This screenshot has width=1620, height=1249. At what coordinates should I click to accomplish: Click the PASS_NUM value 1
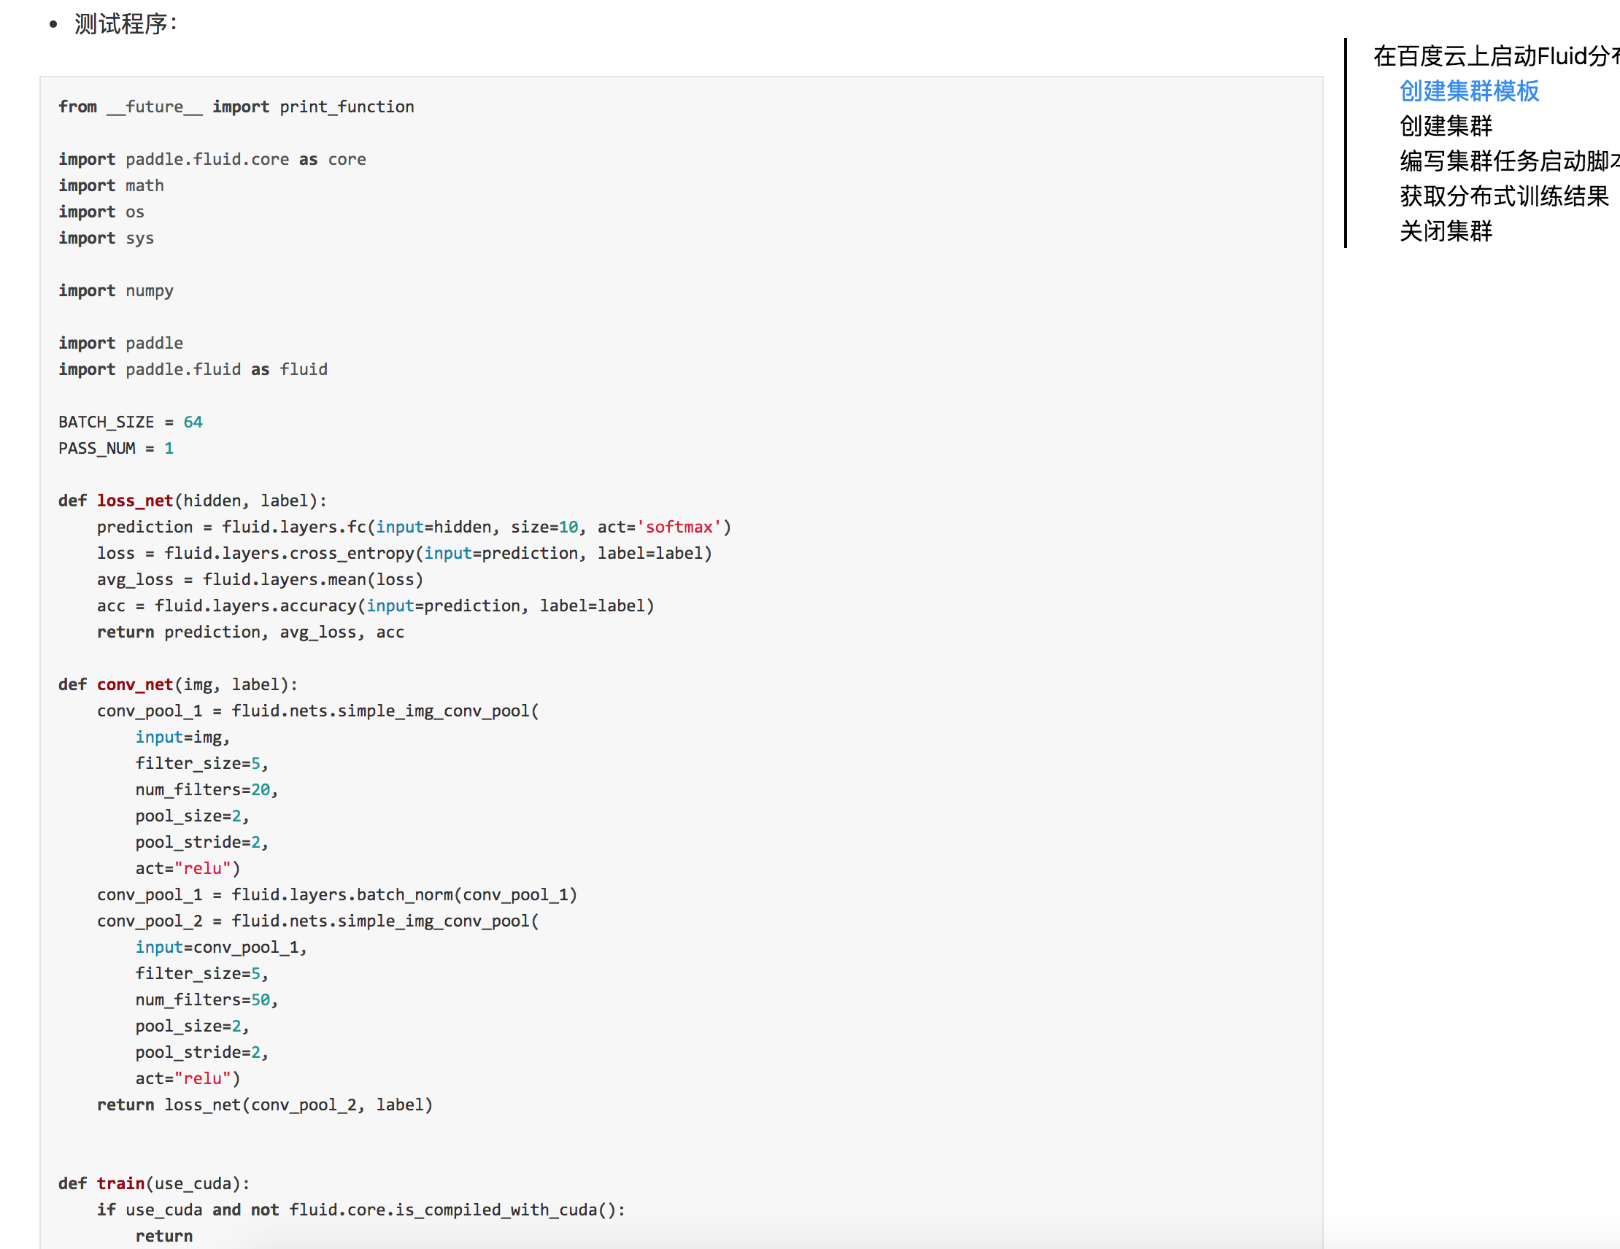[x=169, y=448]
